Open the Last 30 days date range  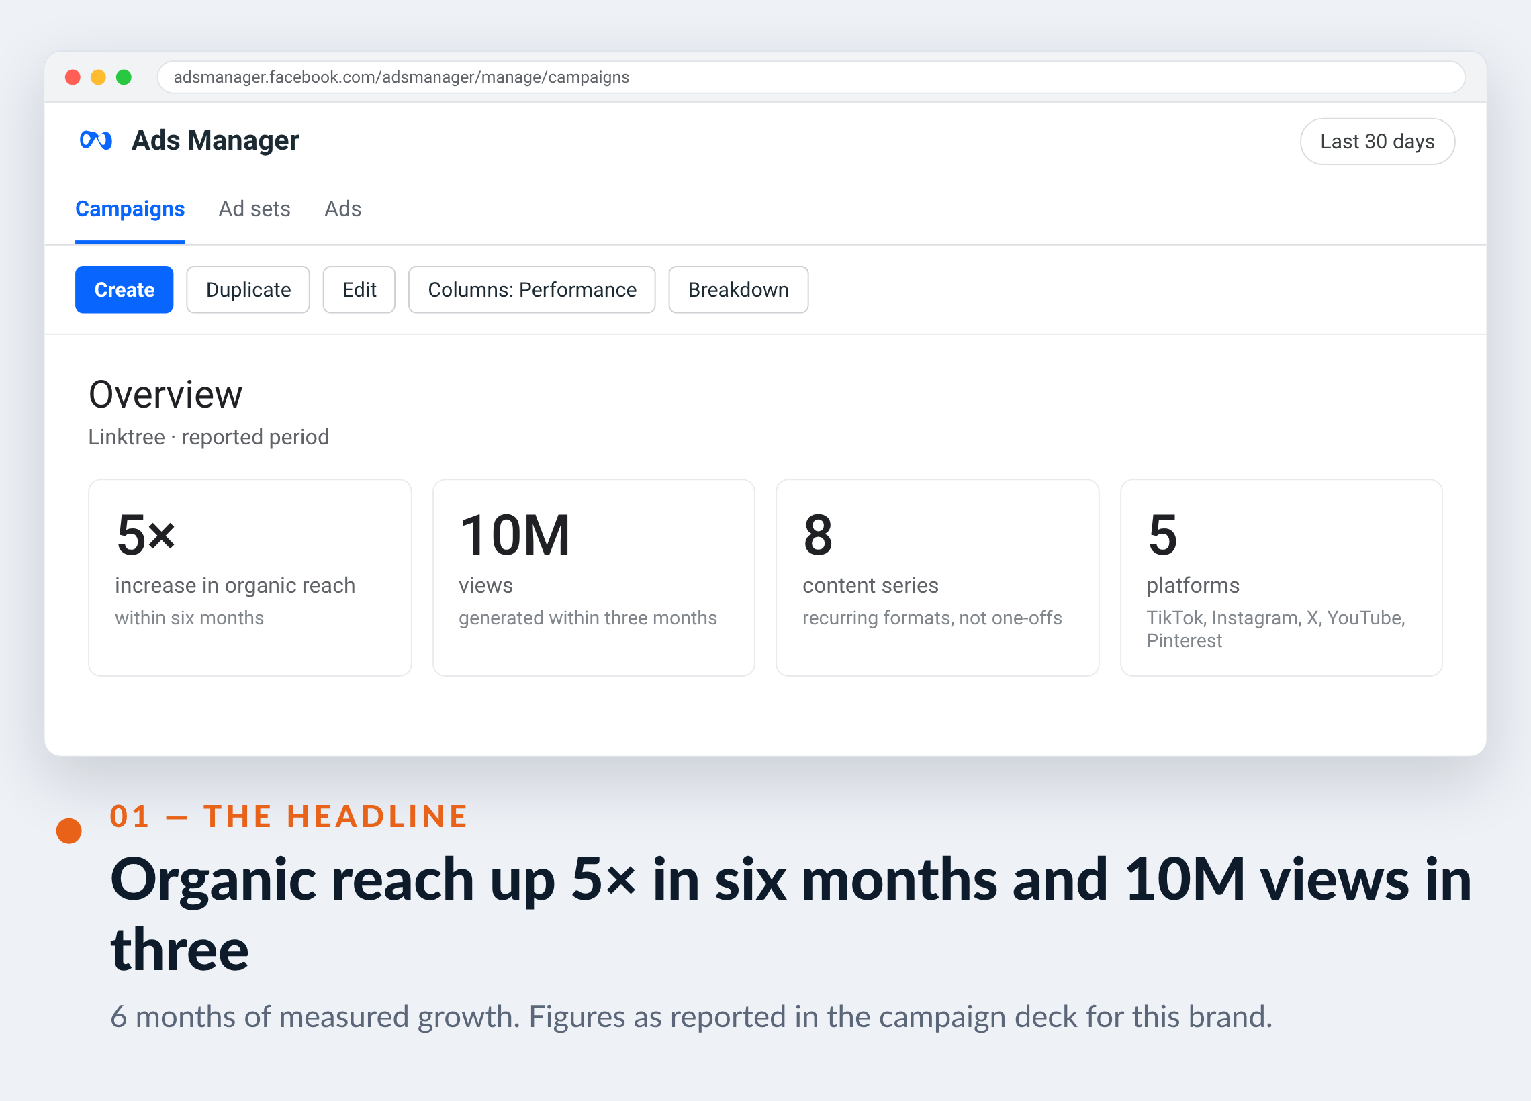pos(1377,142)
